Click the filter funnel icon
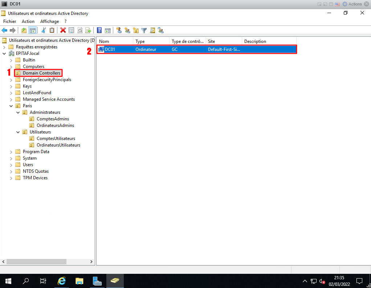The image size is (371, 288). coord(144,31)
